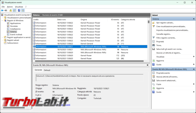The image size is (196, 113).
Task: Click the Back arrow toolbar icon
Action: [x=2, y=10]
